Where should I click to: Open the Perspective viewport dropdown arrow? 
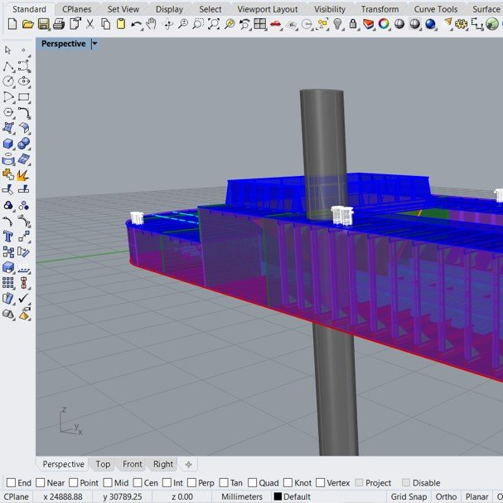click(94, 43)
